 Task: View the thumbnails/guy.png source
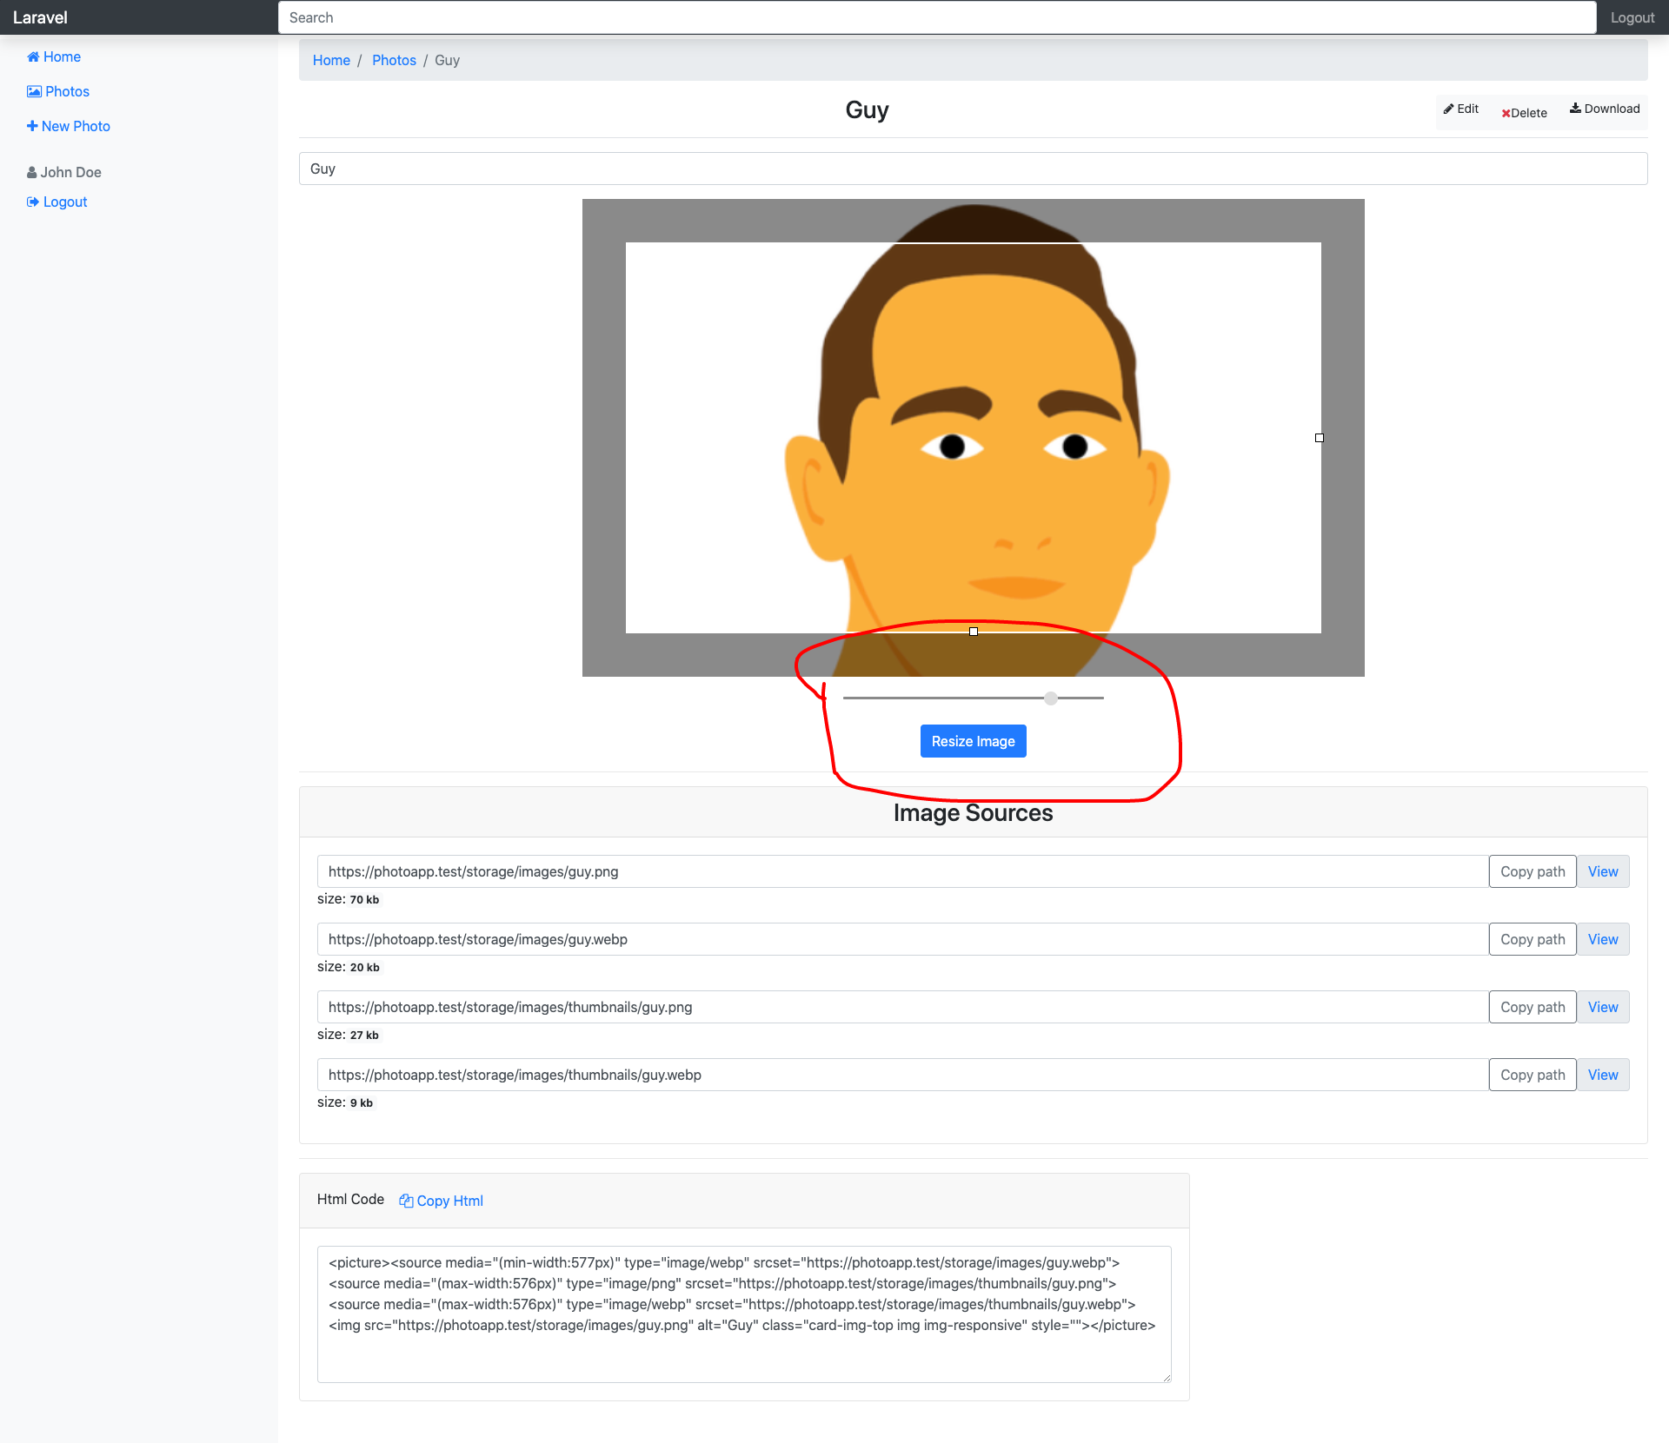[x=1602, y=1007]
